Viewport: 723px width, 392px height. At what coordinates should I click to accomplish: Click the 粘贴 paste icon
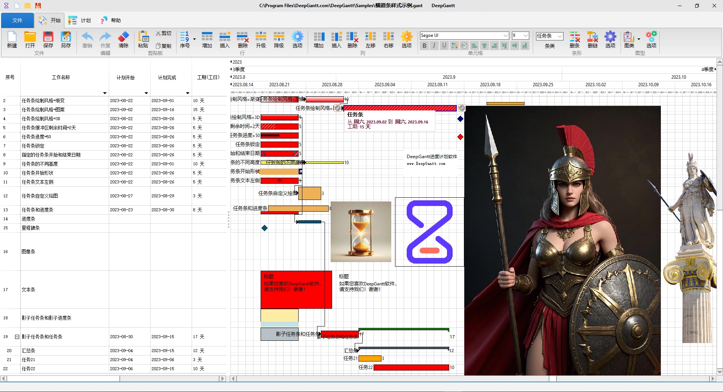click(x=143, y=40)
